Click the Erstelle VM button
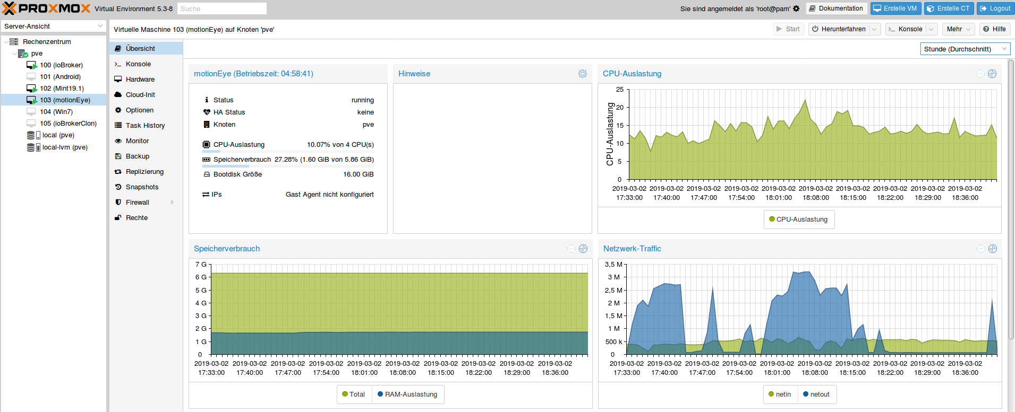Viewport: 1015px width, 412px height. click(895, 8)
